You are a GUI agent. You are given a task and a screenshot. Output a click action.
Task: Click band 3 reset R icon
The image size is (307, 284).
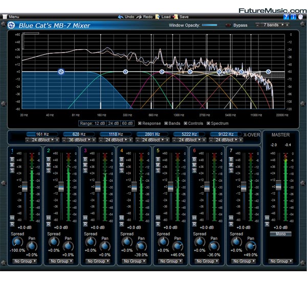click(85, 224)
